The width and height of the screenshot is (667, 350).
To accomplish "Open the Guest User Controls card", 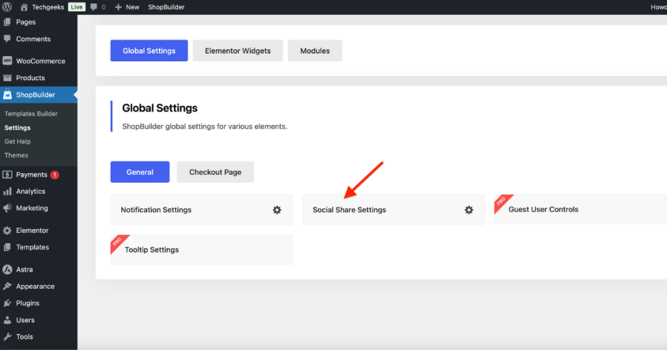I will (x=580, y=209).
